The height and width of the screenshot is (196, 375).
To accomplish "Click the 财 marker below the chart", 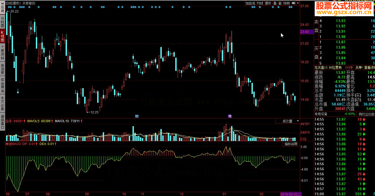I will tap(137, 116).
